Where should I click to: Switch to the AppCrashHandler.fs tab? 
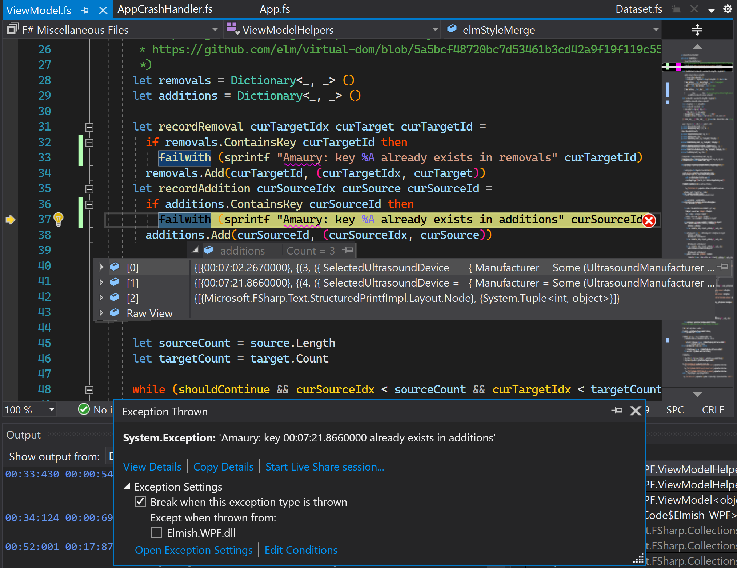pyautogui.click(x=165, y=9)
